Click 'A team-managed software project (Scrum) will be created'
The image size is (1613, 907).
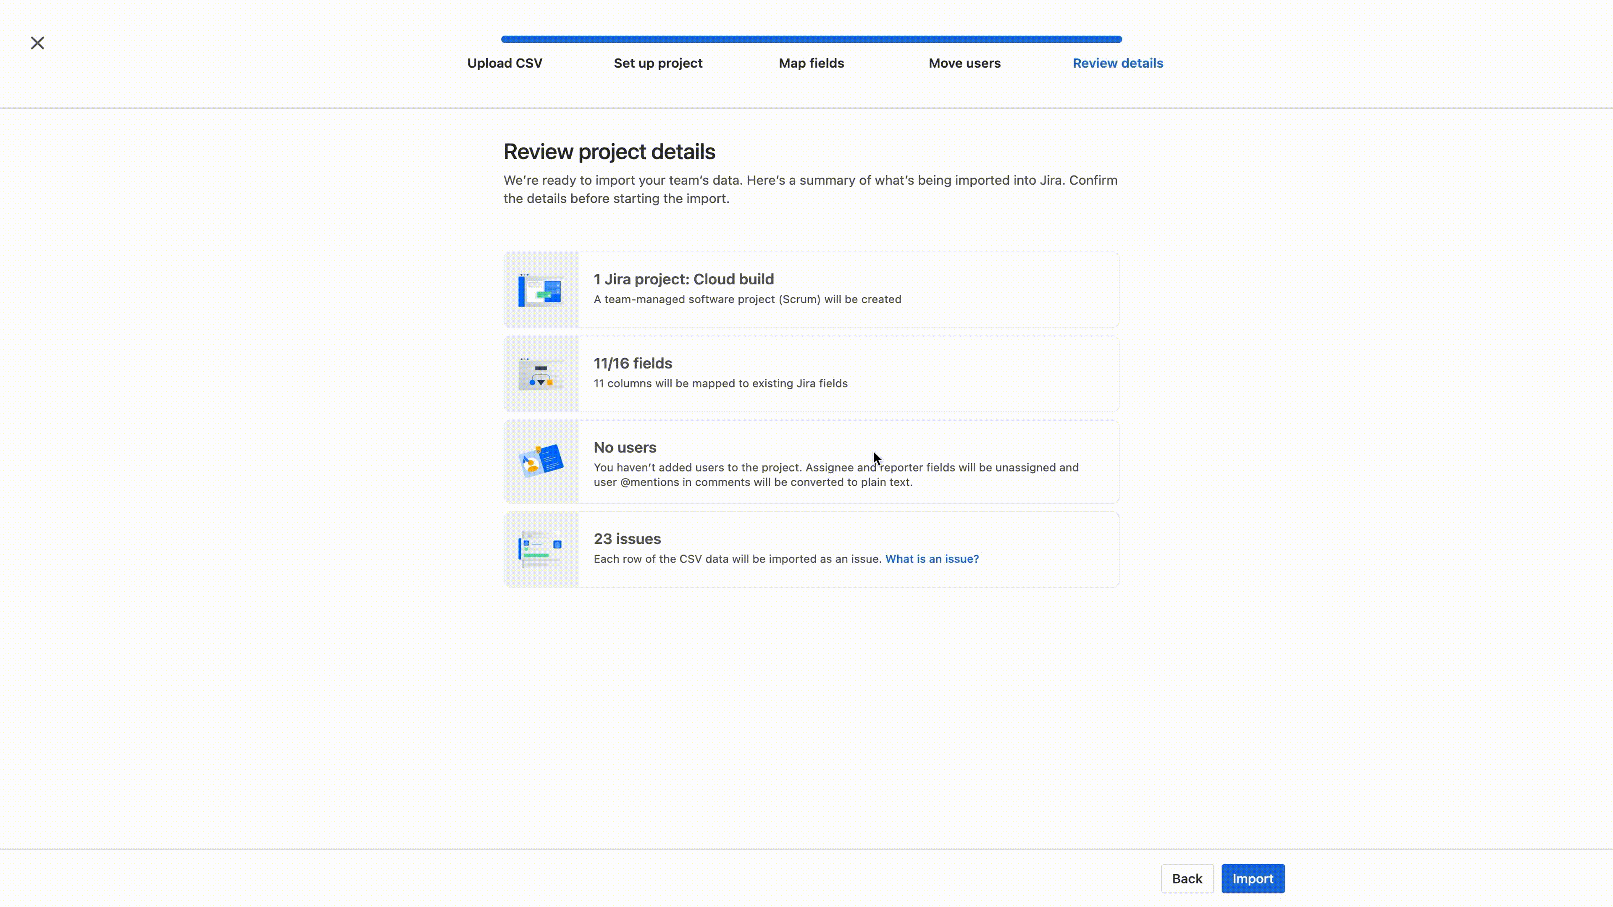pos(748,299)
